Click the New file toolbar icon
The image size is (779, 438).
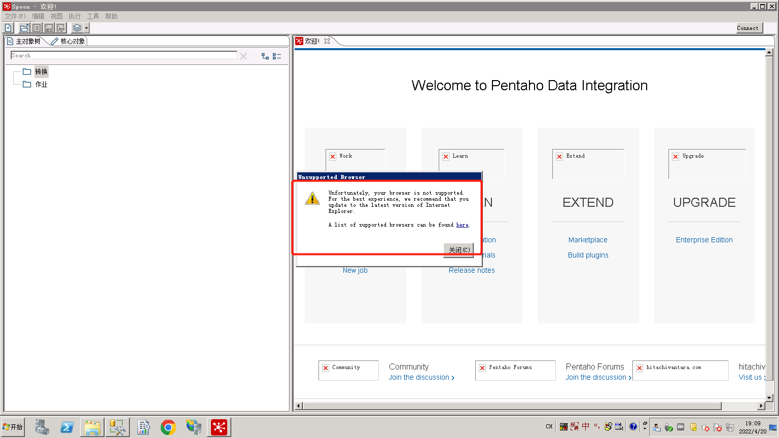click(x=8, y=28)
